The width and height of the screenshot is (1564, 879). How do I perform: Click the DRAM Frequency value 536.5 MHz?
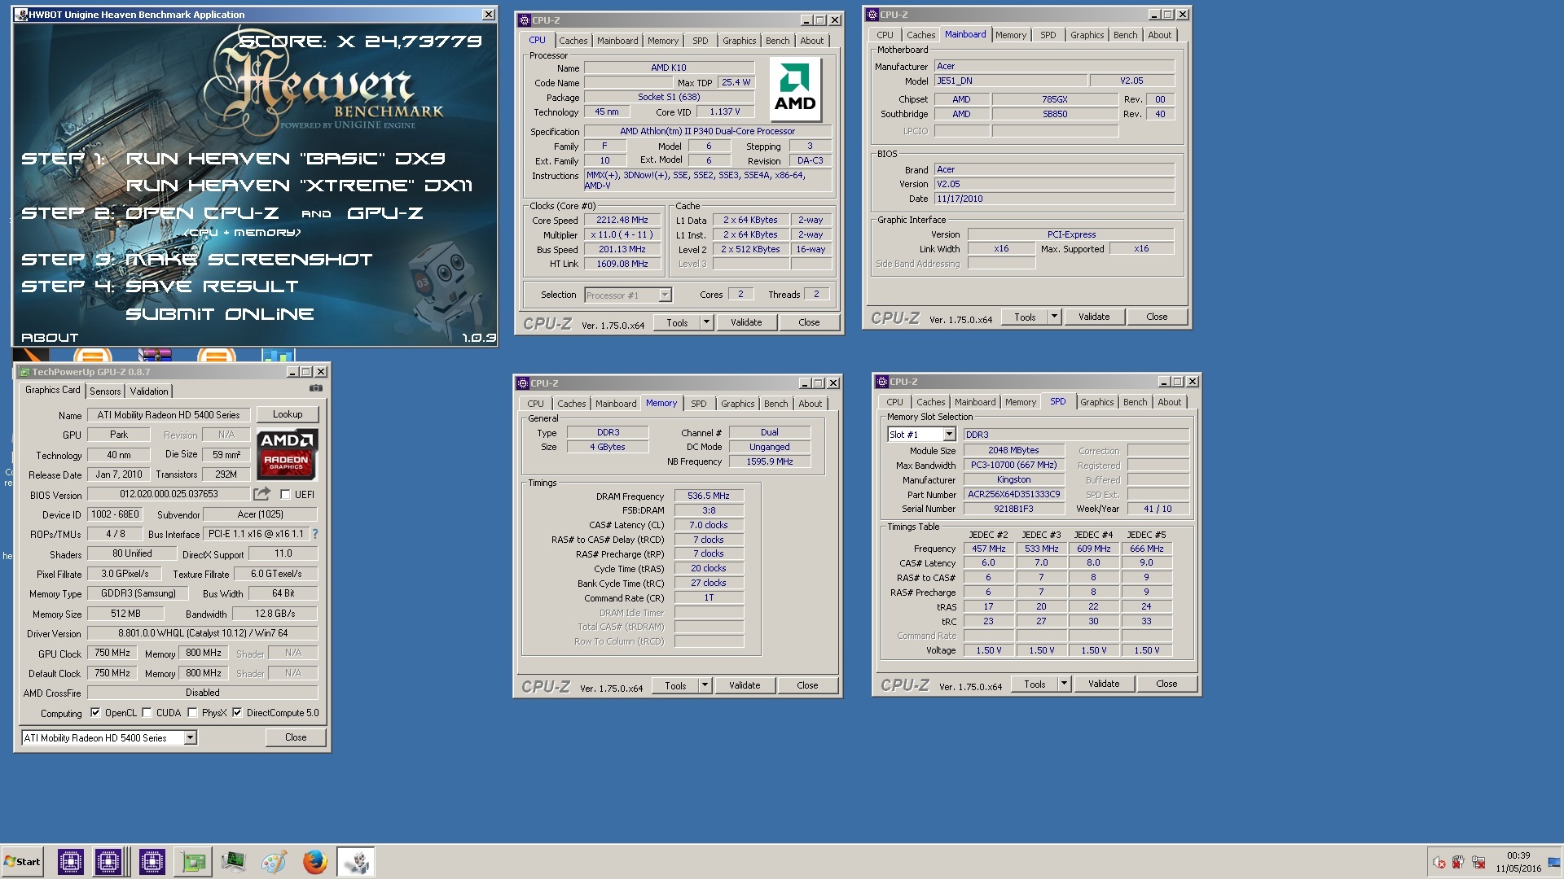709,496
